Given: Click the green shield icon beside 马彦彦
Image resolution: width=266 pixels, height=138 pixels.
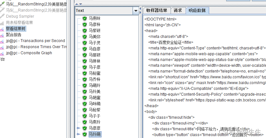Looking at the screenshot, I should tap(85, 128).
